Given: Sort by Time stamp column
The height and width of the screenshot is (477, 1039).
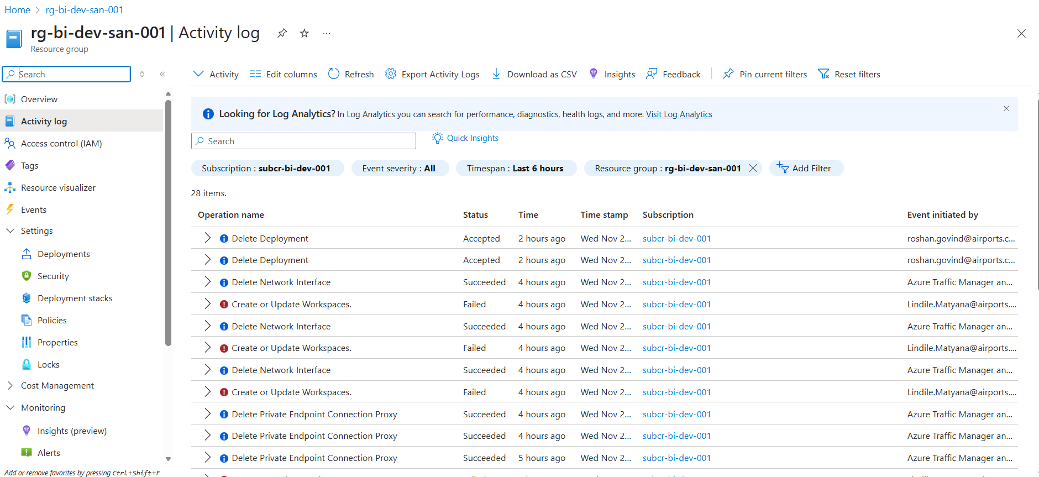Looking at the screenshot, I should [604, 214].
